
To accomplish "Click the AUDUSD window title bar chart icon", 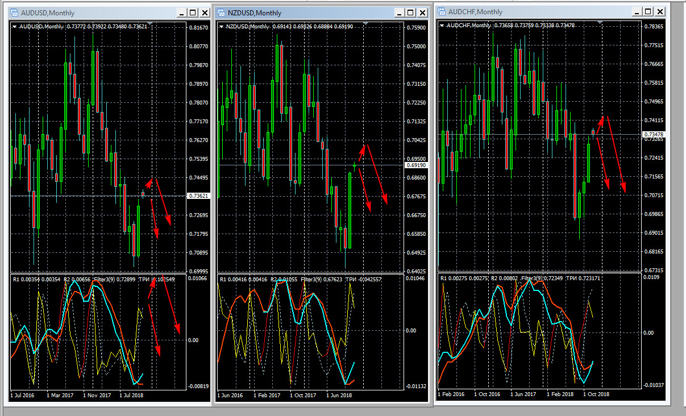I will [14, 13].
